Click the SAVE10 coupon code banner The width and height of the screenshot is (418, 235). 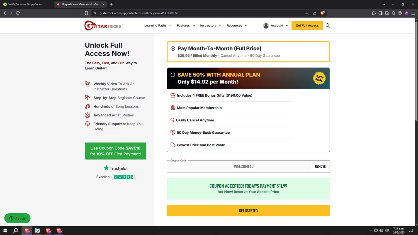tap(115, 151)
